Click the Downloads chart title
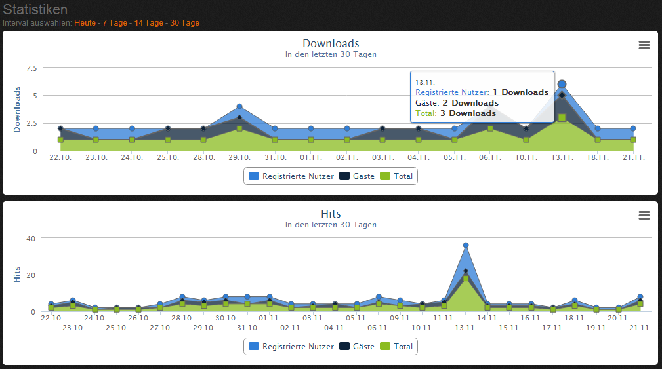662x369 pixels. pyautogui.click(x=331, y=44)
